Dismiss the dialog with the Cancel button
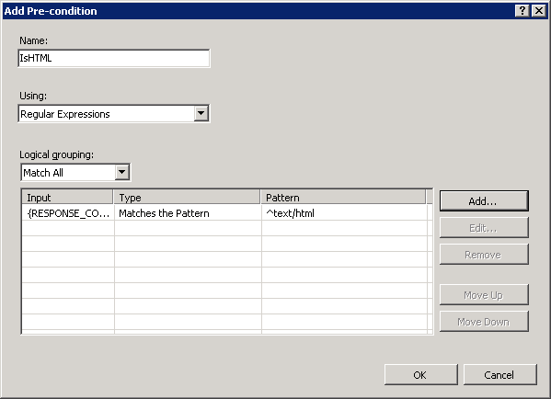 coord(500,375)
